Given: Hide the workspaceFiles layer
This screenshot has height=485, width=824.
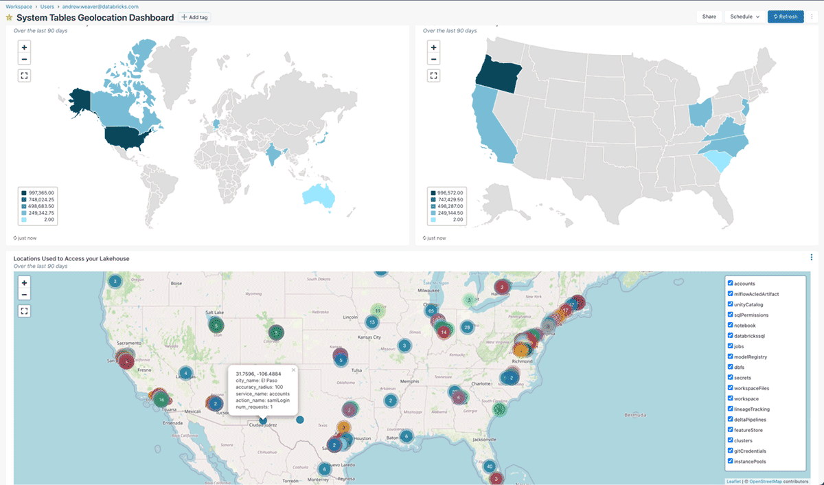Looking at the screenshot, I should click(x=731, y=388).
